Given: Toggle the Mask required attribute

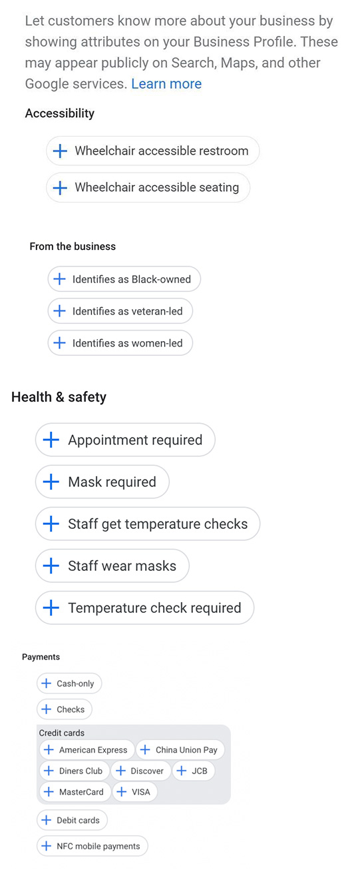Looking at the screenshot, I should coord(102,482).
